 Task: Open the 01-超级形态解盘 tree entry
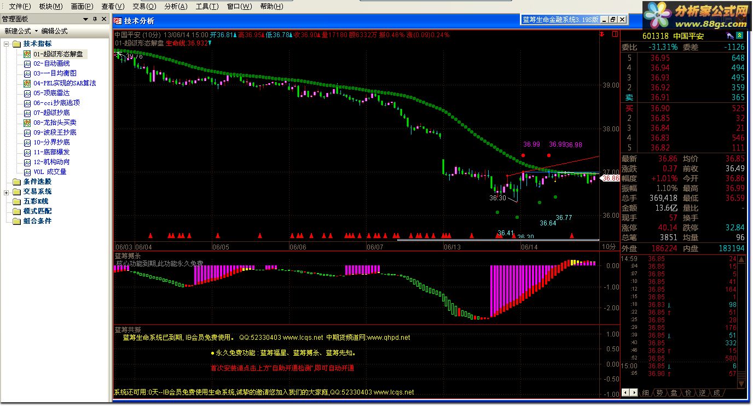(x=58, y=54)
